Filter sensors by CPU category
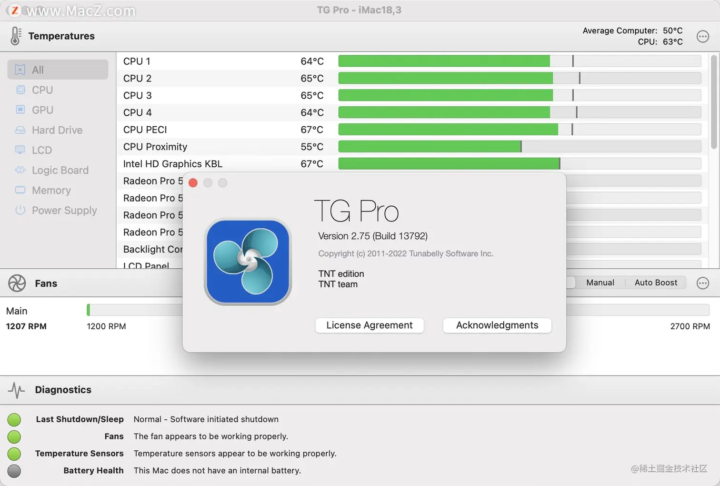 (x=58, y=90)
